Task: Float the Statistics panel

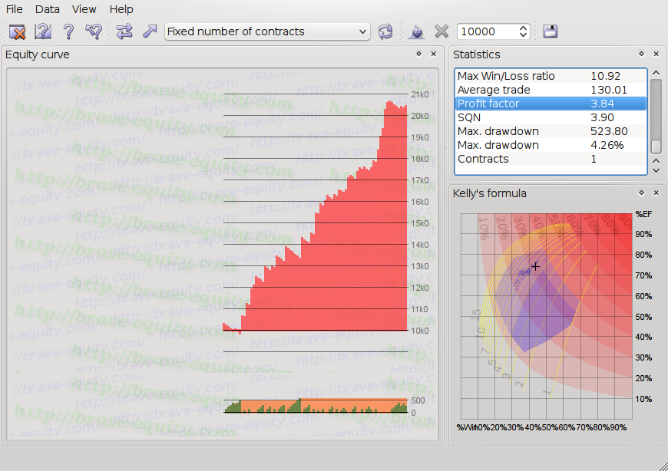Action: [x=641, y=54]
